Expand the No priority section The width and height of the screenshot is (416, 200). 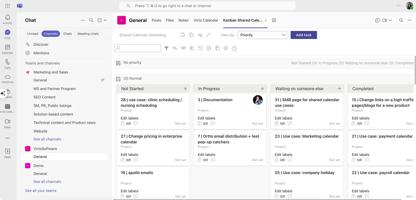tap(118, 63)
